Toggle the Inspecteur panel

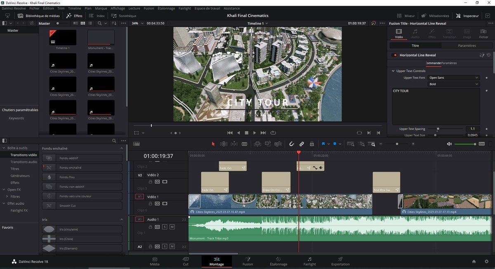(467, 16)
